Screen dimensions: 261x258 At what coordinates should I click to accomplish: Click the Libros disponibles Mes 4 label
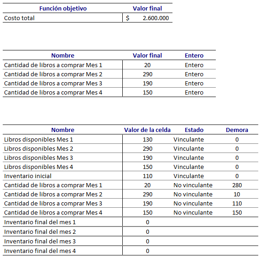pyautogui.click(x=38, y=167)
